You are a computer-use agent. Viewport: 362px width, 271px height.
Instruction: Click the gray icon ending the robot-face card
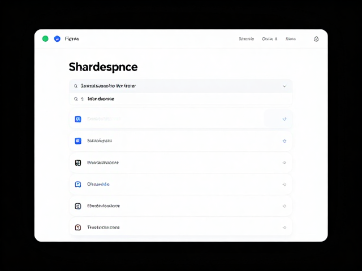(285, 163)
